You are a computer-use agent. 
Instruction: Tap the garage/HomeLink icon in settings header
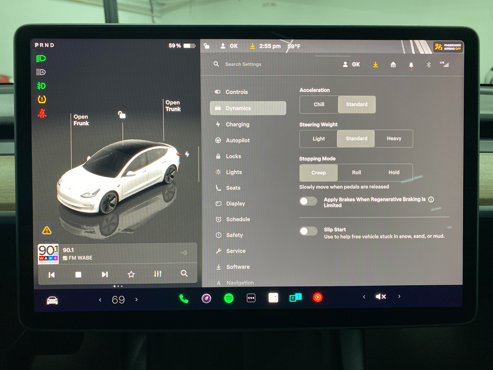point(393,64)
